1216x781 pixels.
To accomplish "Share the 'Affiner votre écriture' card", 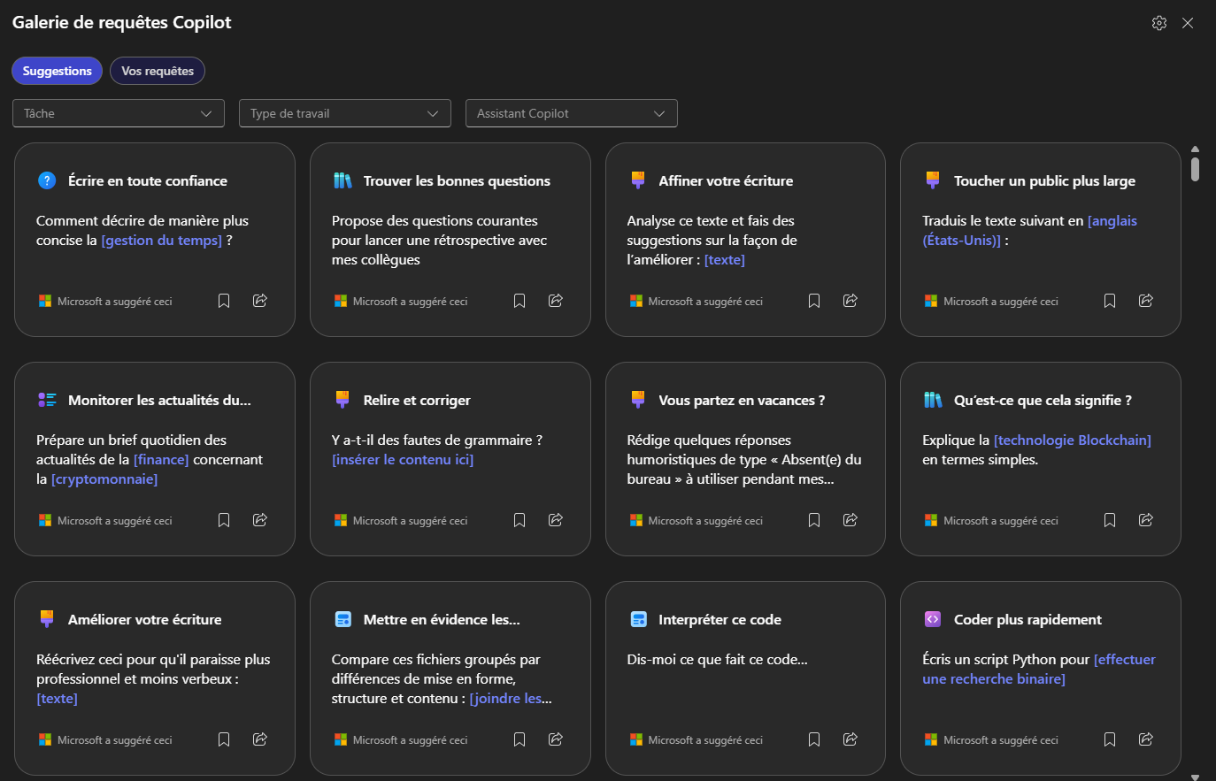I will pos(850,301).
